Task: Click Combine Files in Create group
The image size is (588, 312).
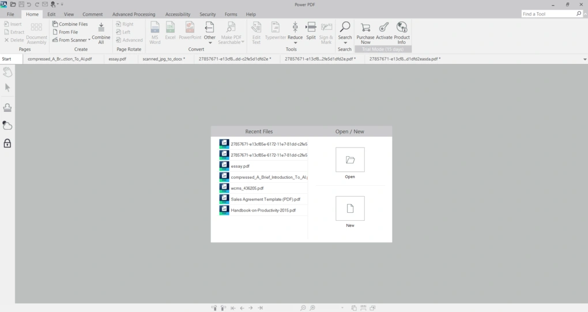Action: tap(70, 24)
